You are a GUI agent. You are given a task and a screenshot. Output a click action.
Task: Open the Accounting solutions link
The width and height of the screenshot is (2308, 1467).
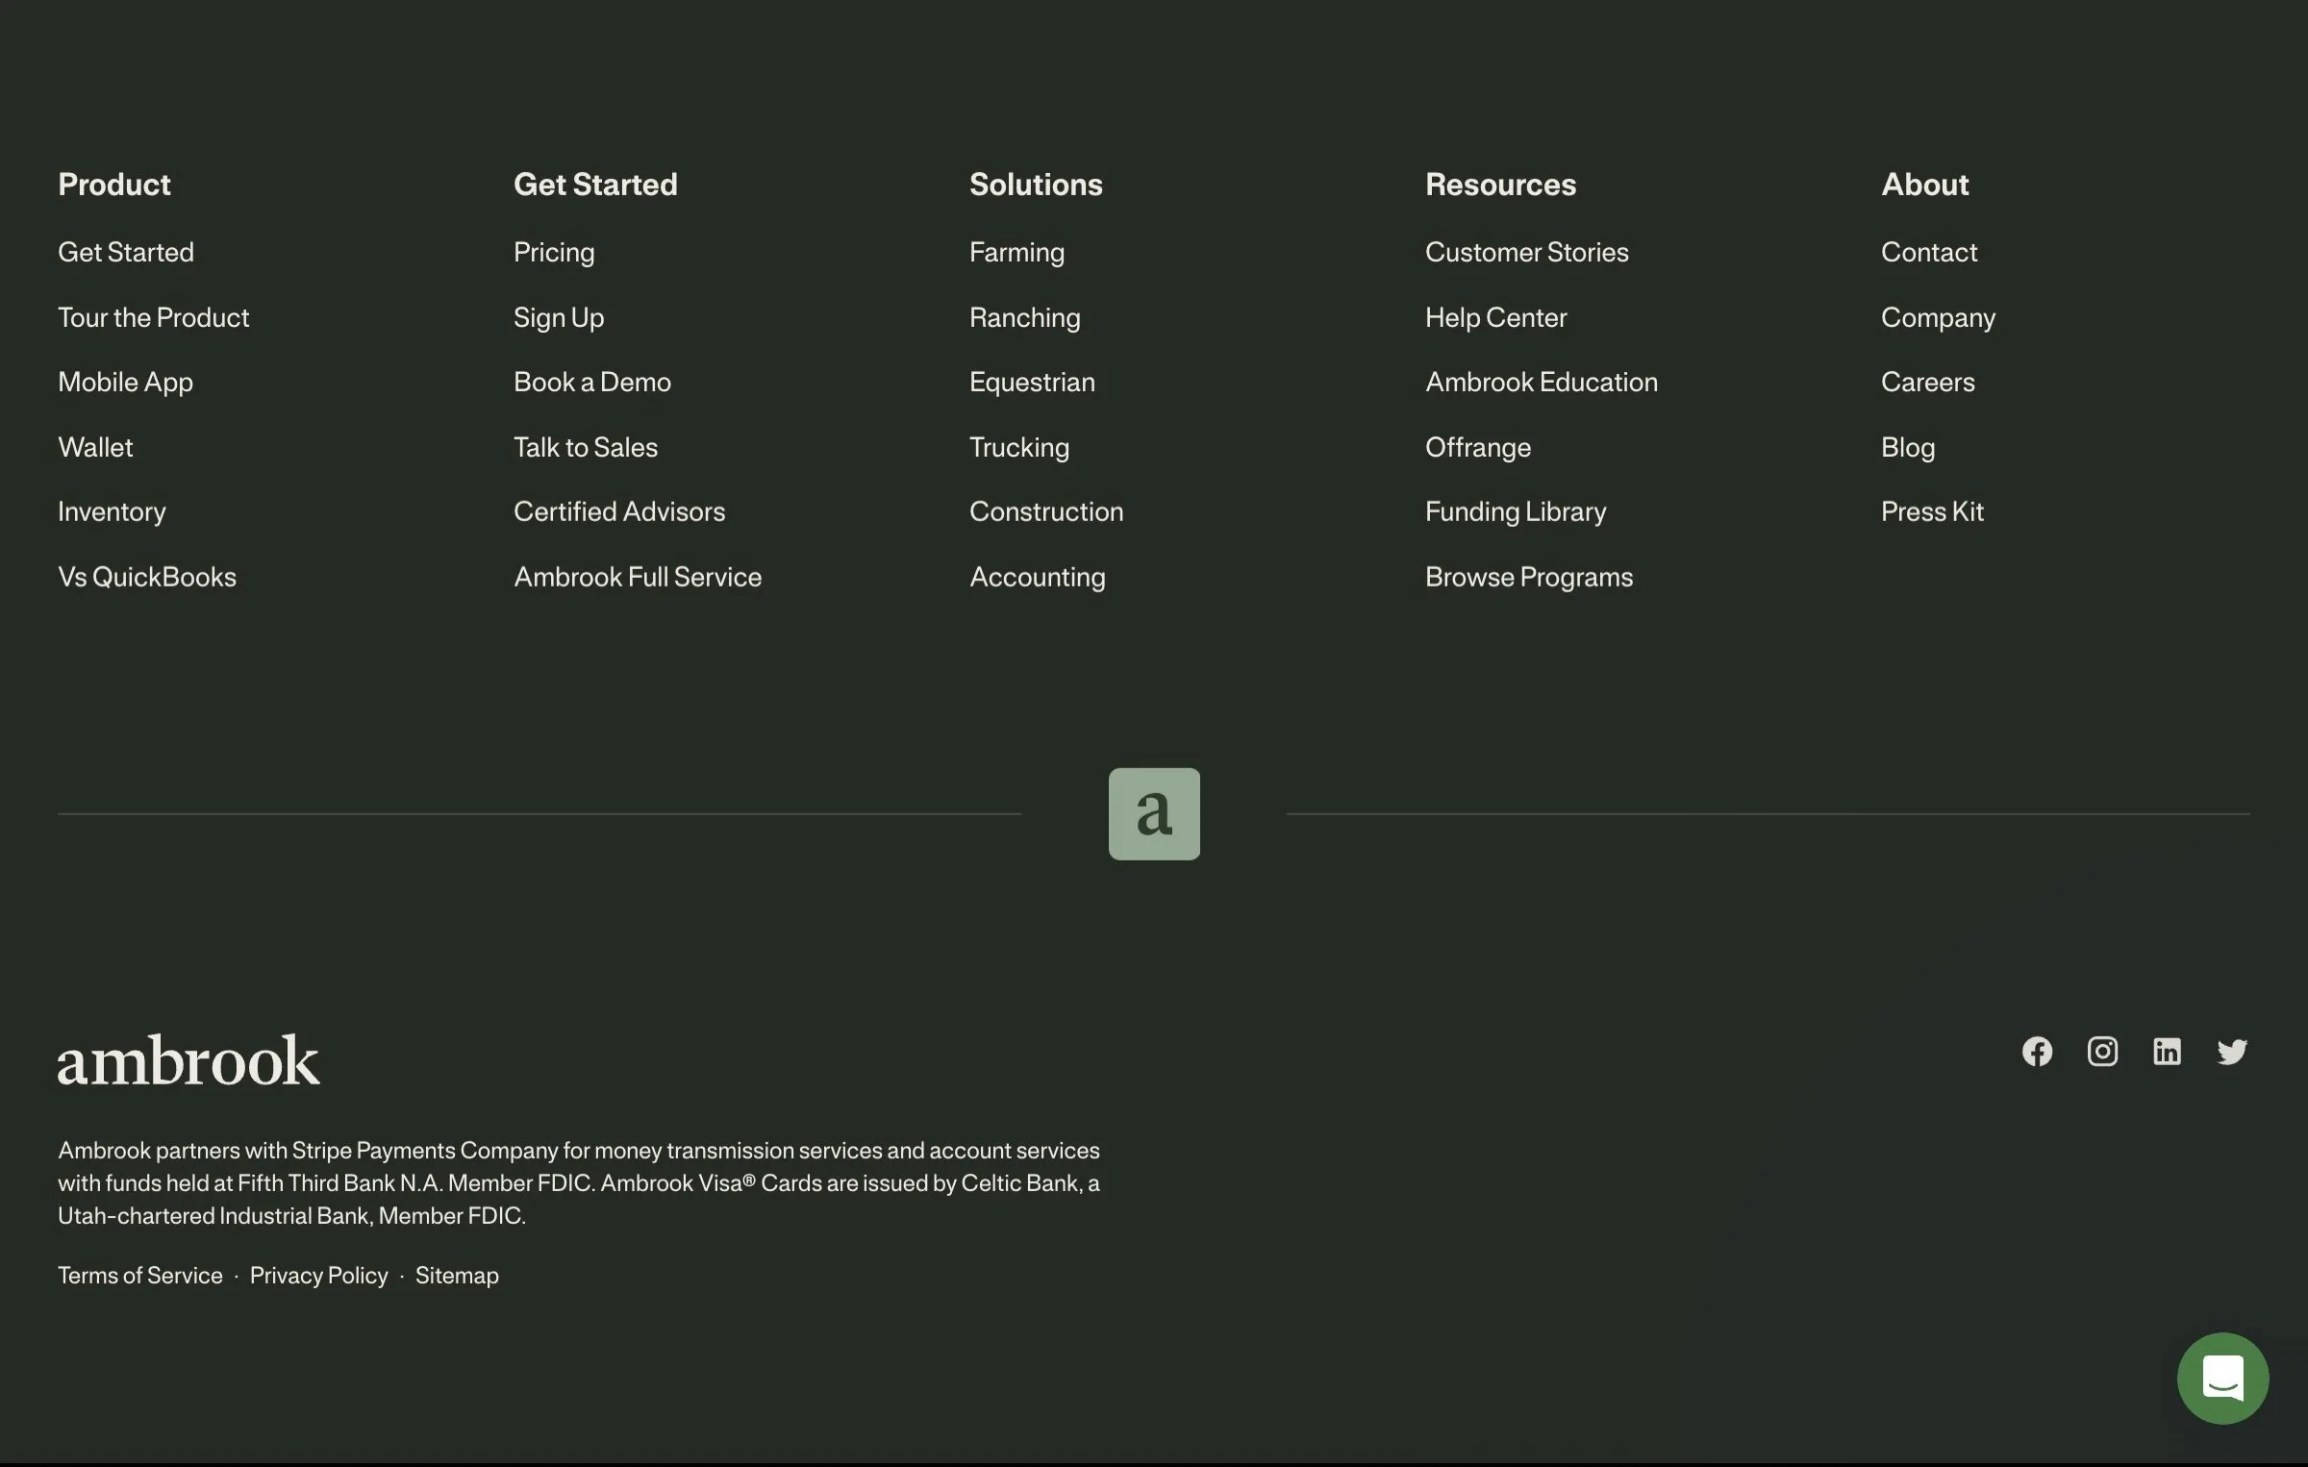(x=1038, y=578)
